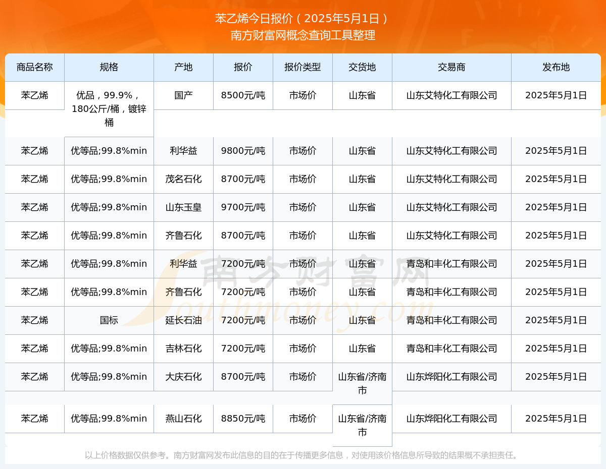Click 山东艾特化工有限公司 in the 山东玉皇 row
The height and width of the screenshot is (469, 606).
click(x=451, y=207)
